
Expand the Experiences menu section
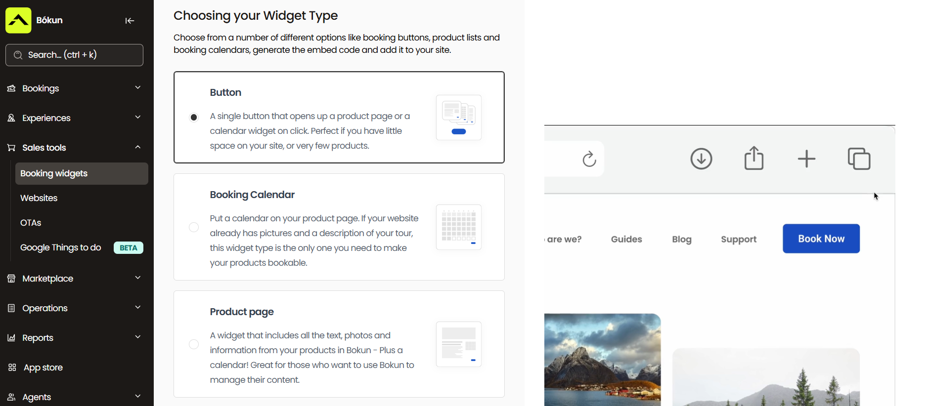[x=74, y=118]
